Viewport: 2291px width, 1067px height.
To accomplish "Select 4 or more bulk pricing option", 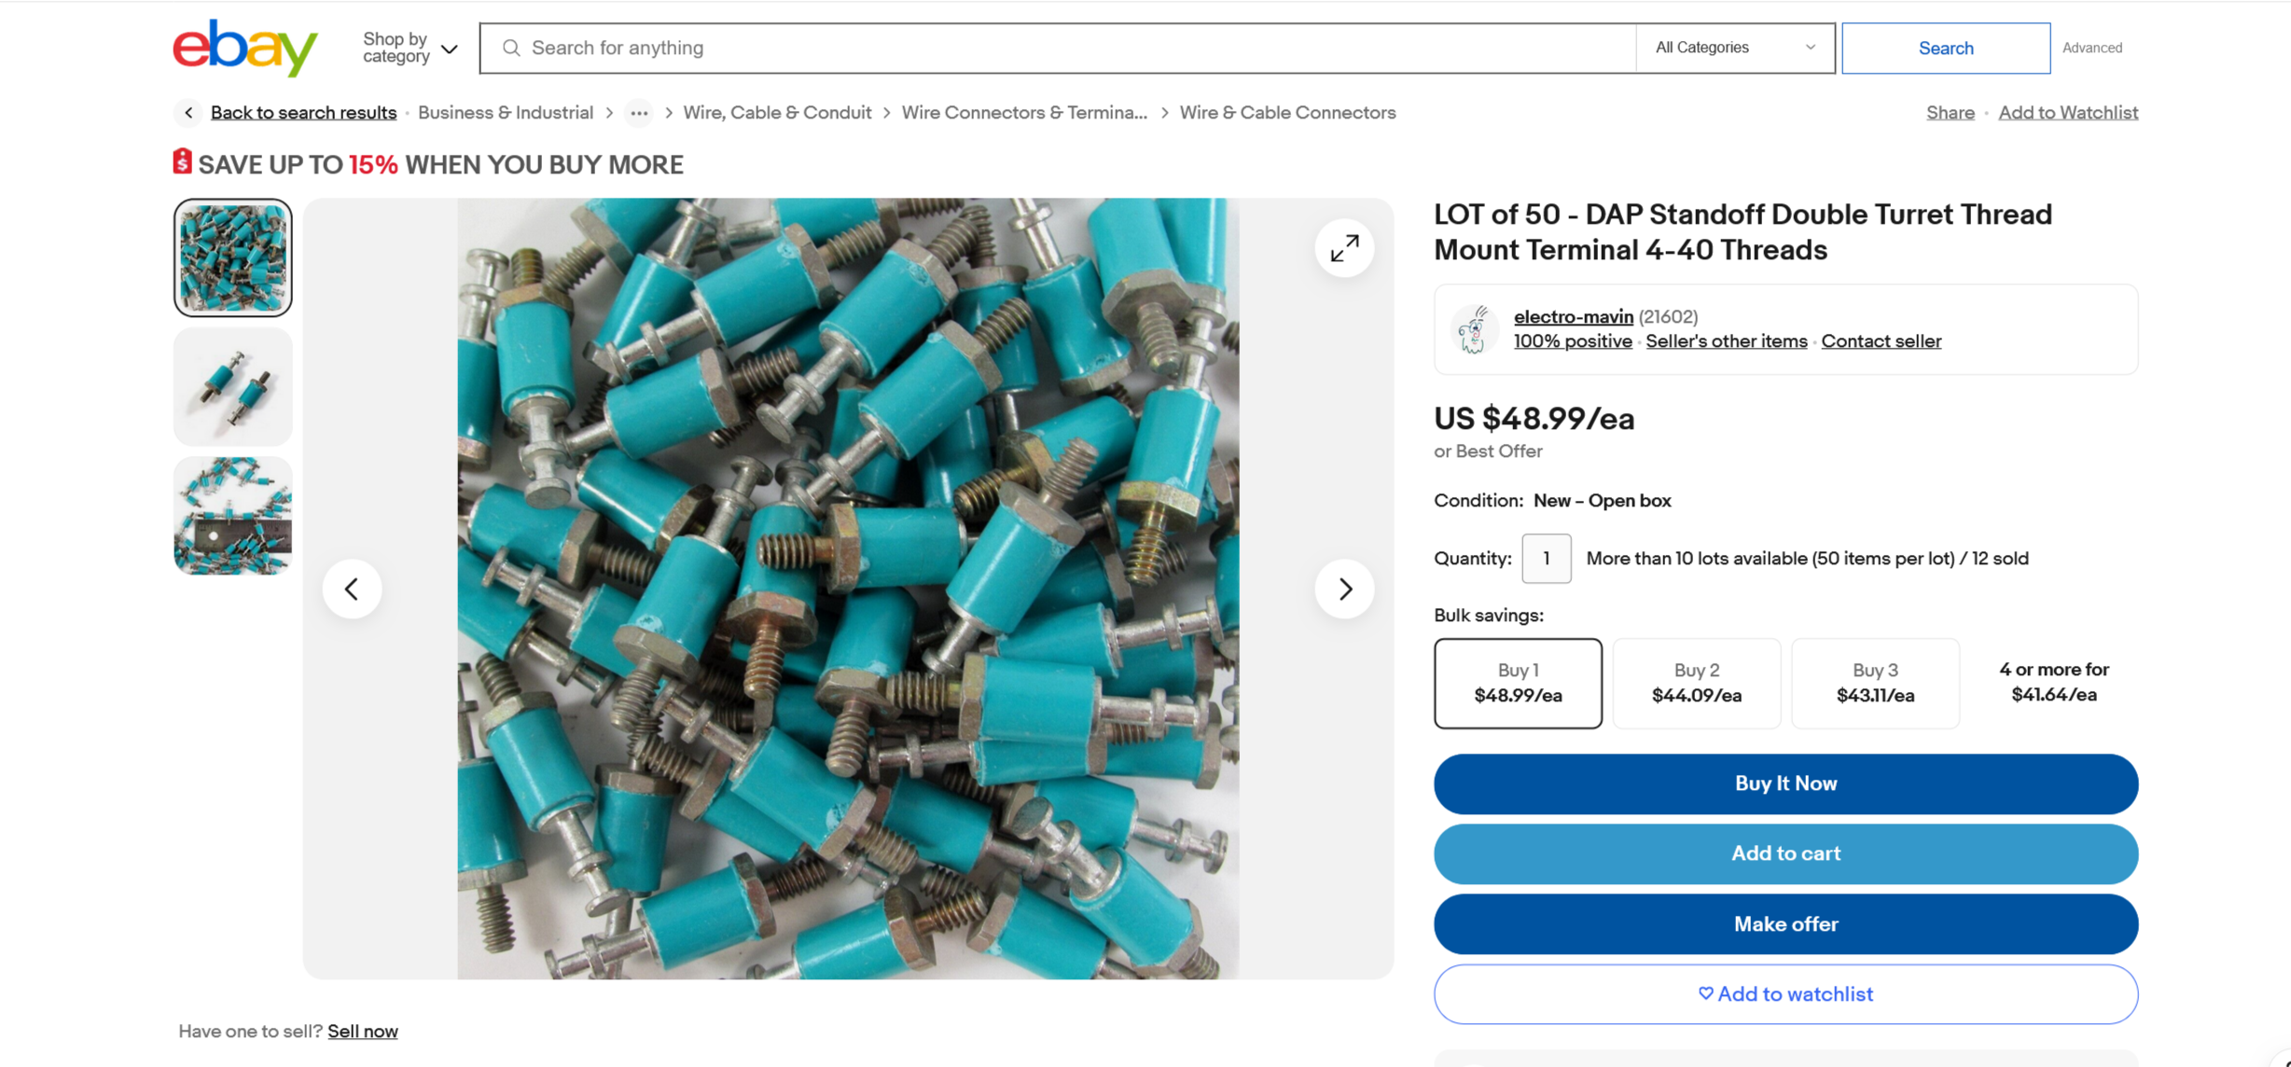I will pos(2053,682).
